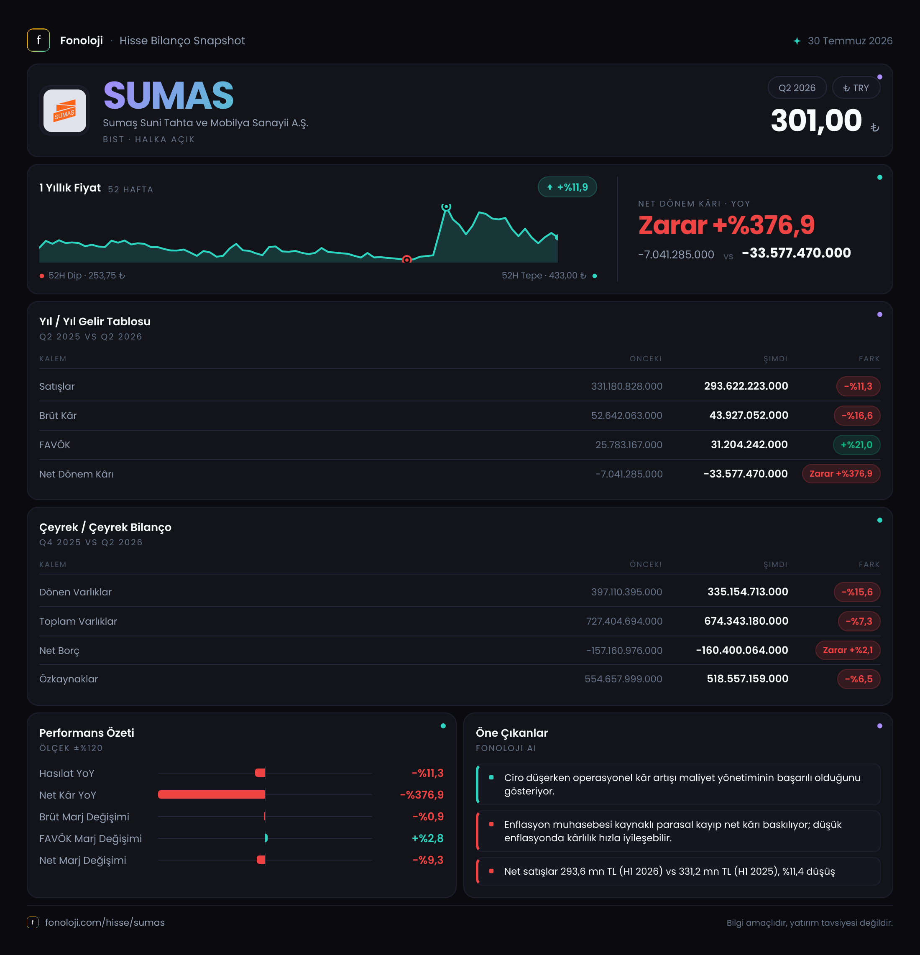This screenshot has height=955, width=920.
Task: Open the fonoloji.com/hisse/sumas link
Action: click(x=105, y=922)
